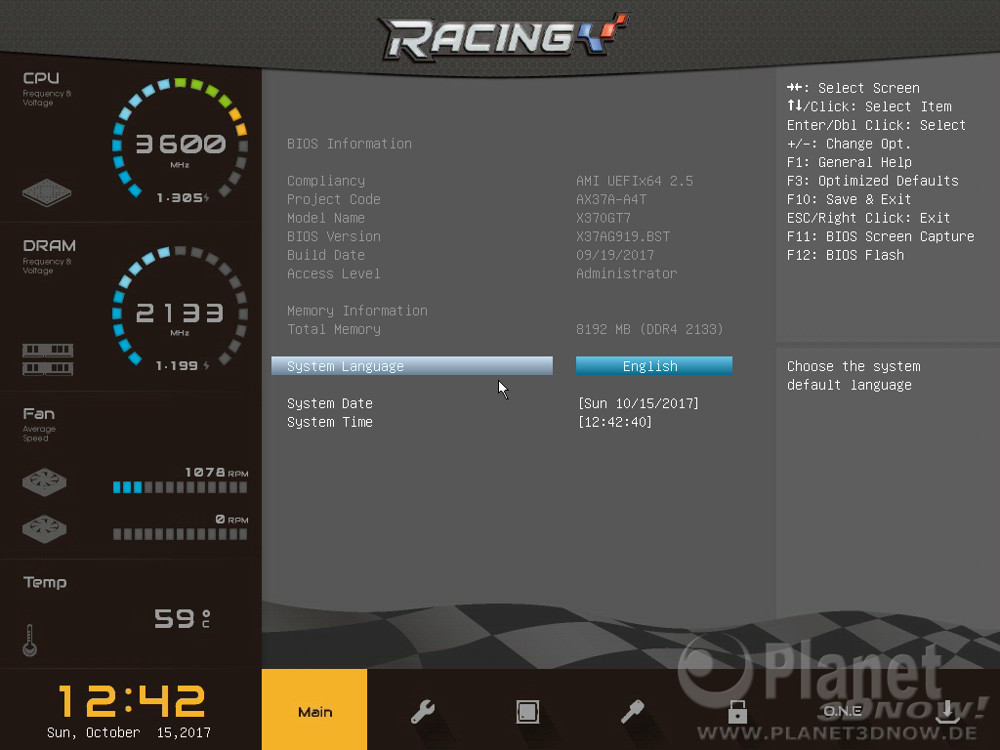Open the Chipset tab icon
Image resolution: width=1000 pixels, height=750 pixels.
(527, 712)
